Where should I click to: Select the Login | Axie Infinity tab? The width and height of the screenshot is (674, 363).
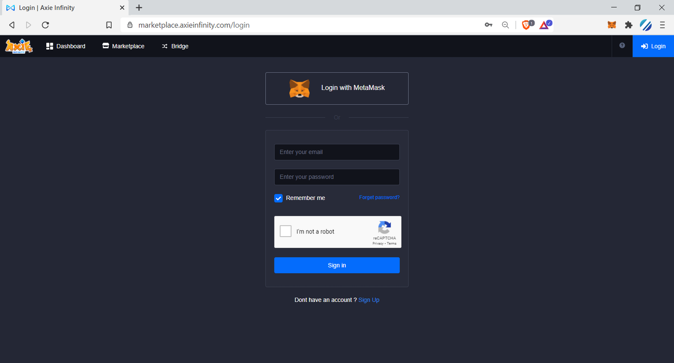65,8
